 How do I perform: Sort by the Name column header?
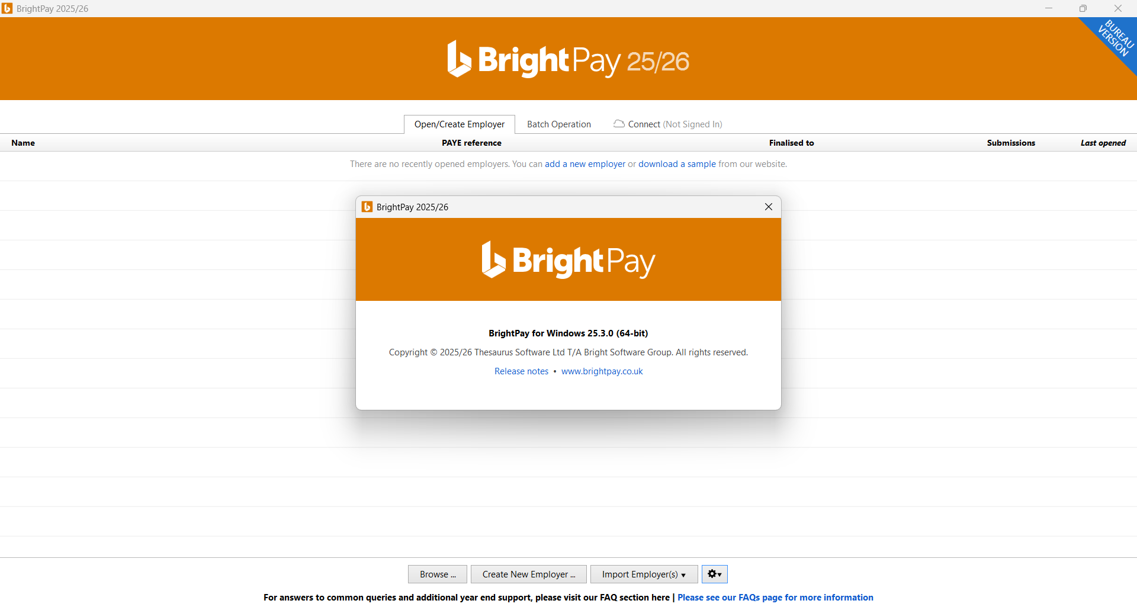[x=23, y=143]
